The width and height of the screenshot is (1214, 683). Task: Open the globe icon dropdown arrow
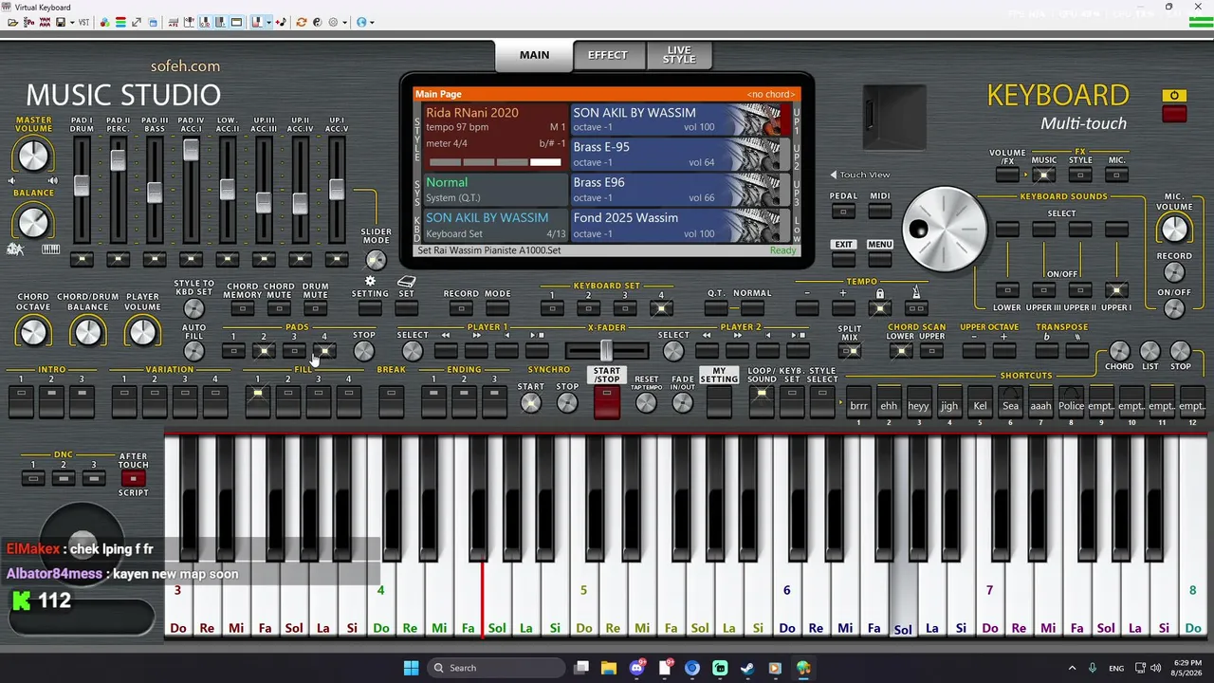pyautogui.click(x=372, y=22)
